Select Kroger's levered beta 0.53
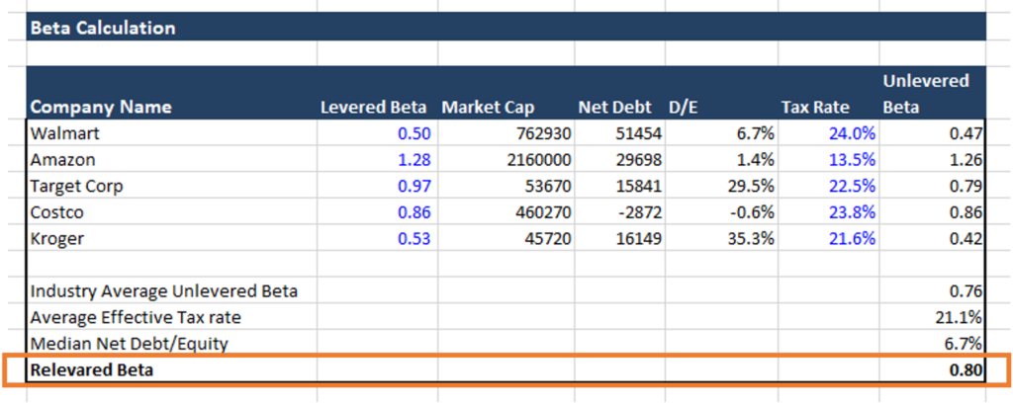1013x406 pixels. point(377,239)
